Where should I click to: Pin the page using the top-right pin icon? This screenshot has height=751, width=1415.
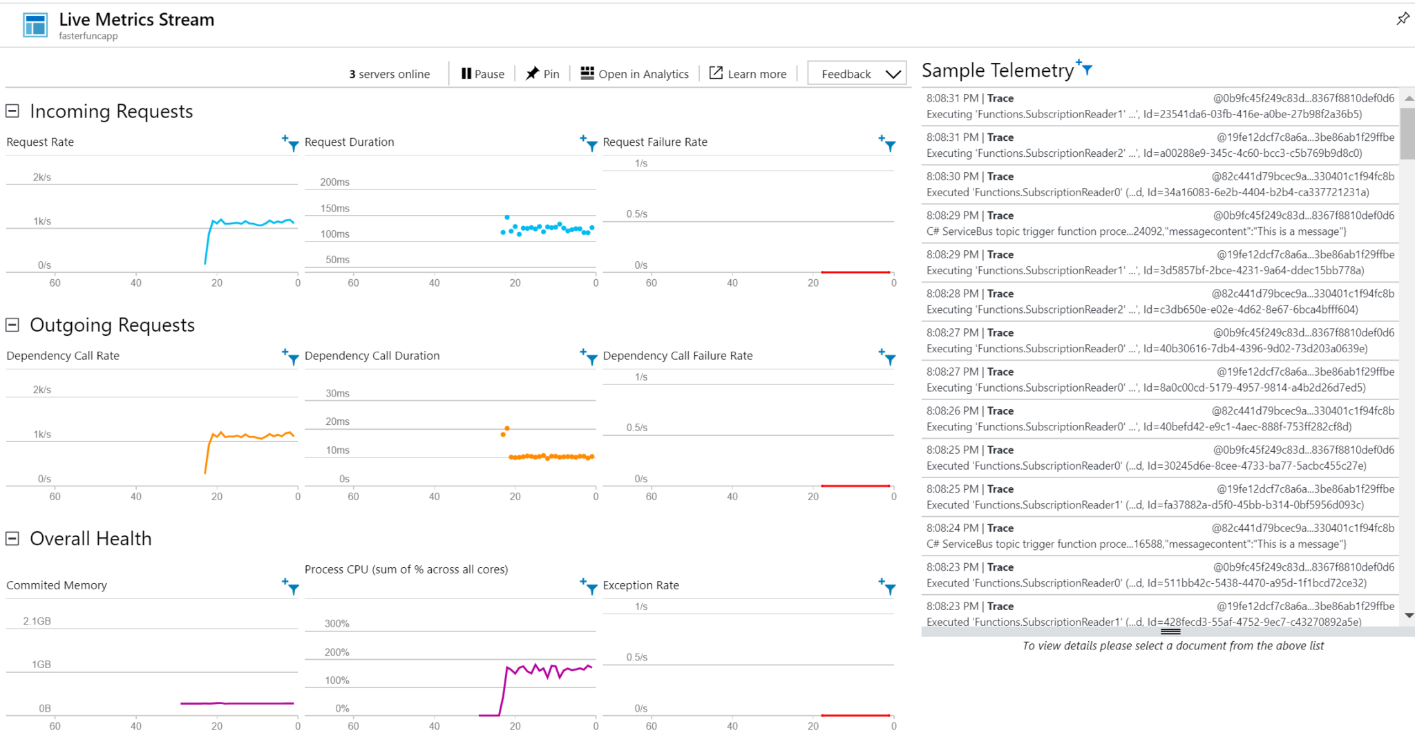tap(1403, 19)
